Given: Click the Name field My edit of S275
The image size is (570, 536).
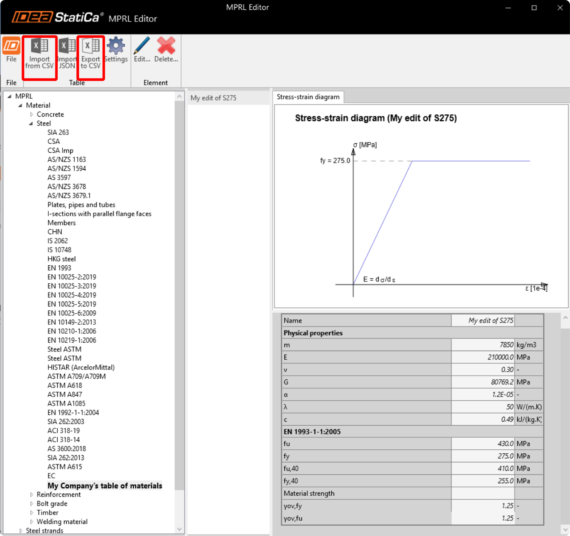Looking at the screenshot, I should pyautogui.click(x=483, y=320).
